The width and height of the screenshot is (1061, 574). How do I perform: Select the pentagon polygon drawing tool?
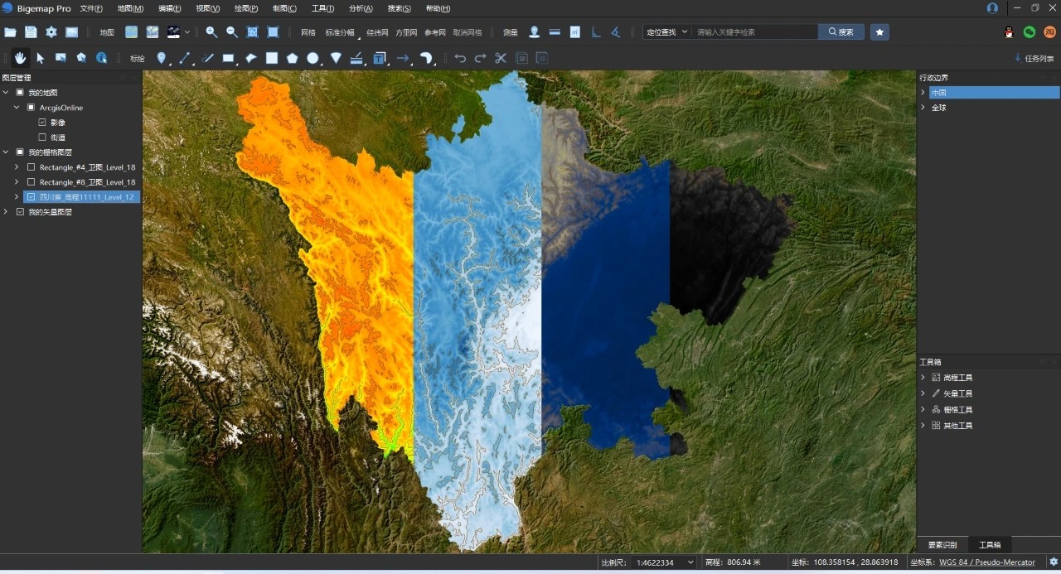point(292,58)
